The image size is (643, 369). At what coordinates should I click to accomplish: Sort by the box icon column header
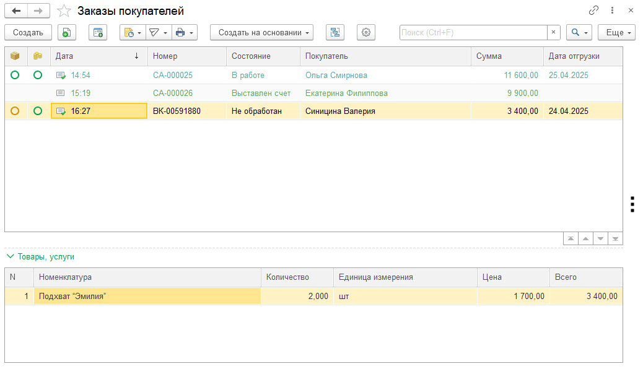(x=15, y=56)
